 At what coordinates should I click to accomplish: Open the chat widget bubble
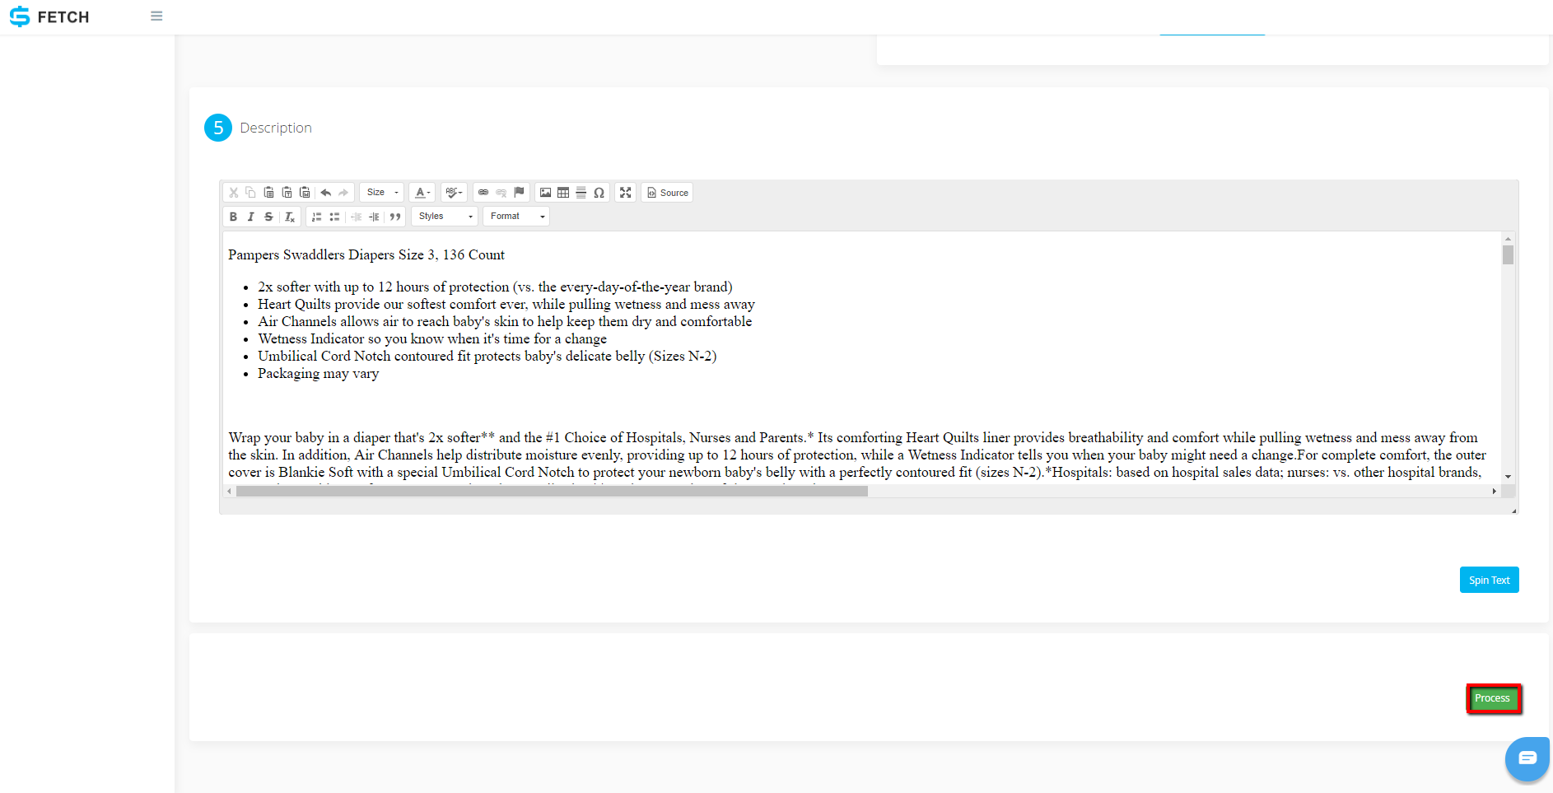[1527, 758]
